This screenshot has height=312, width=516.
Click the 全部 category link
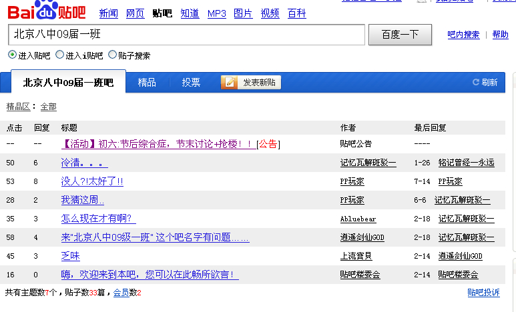click(48, 107)
